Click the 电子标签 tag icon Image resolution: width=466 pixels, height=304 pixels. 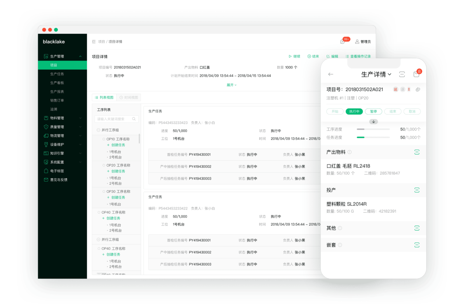[46, 171]
